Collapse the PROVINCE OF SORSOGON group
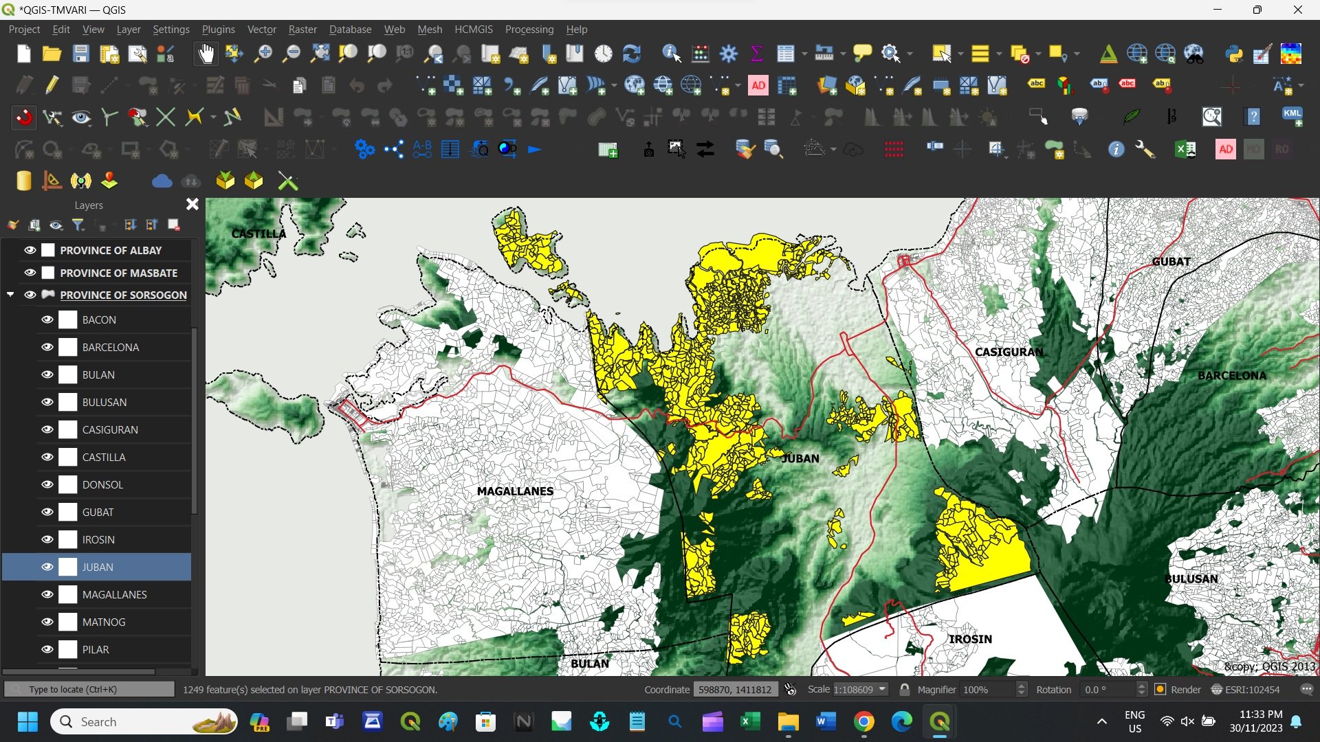This screenshot has height=742, width=1320. coord(10,295)
